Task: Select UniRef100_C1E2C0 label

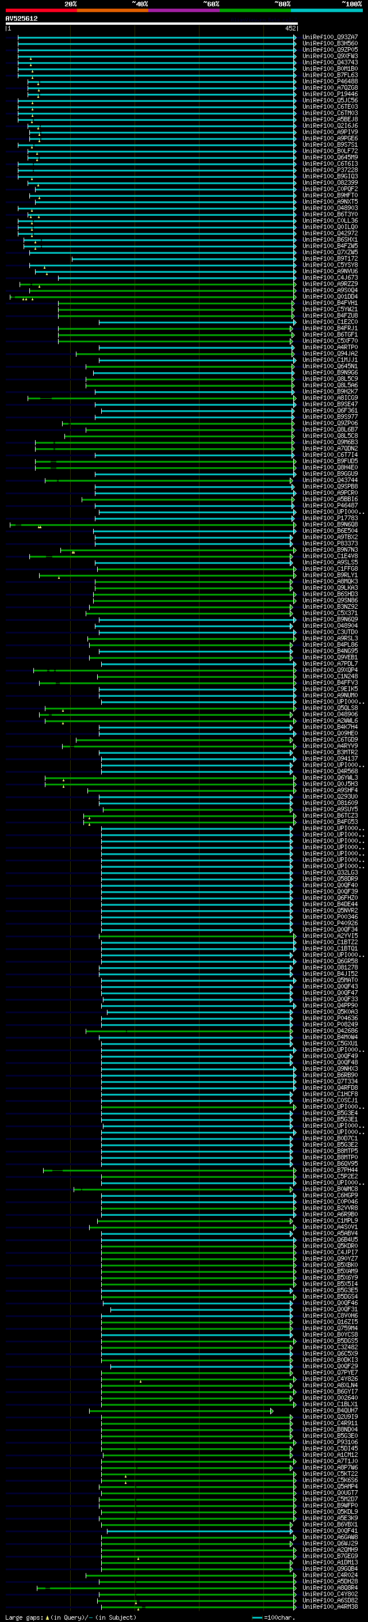Action: click(x=330, y=322)
